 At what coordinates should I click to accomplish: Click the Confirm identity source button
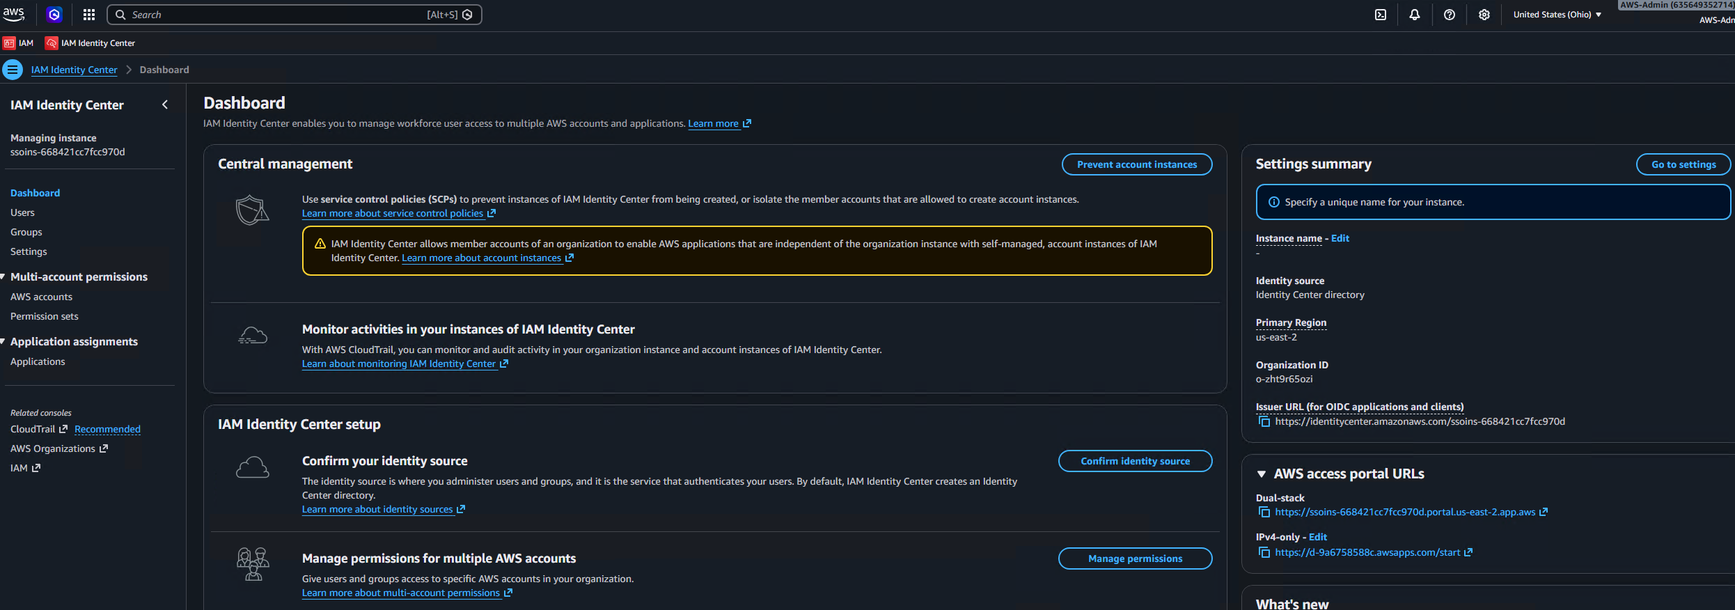pyautogui.click(x=1135, y=461)
